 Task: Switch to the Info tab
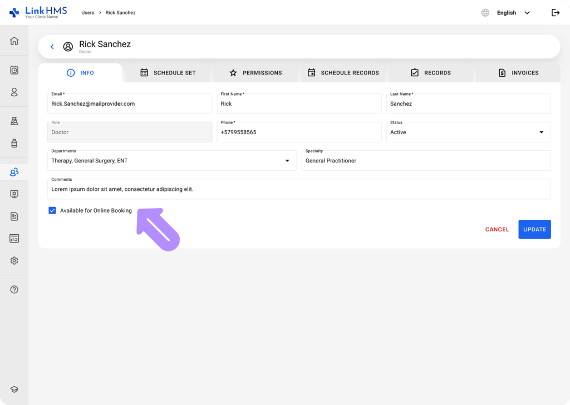click(x=80, y=73)
